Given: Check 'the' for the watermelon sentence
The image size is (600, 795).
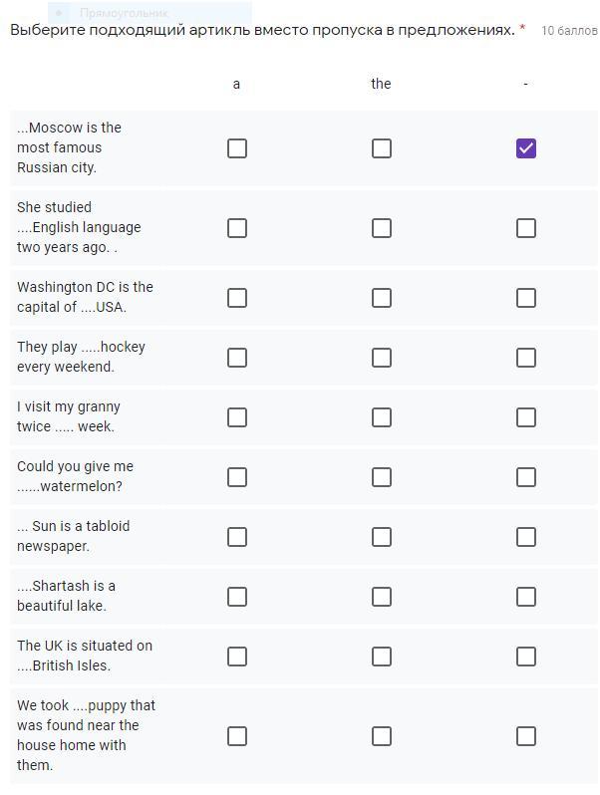Looking at the screenshot, I should [x=382, y=477].
